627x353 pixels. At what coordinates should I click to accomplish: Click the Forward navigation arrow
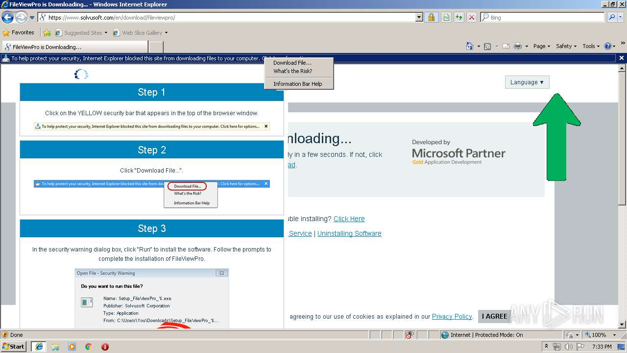coord(21,18)
